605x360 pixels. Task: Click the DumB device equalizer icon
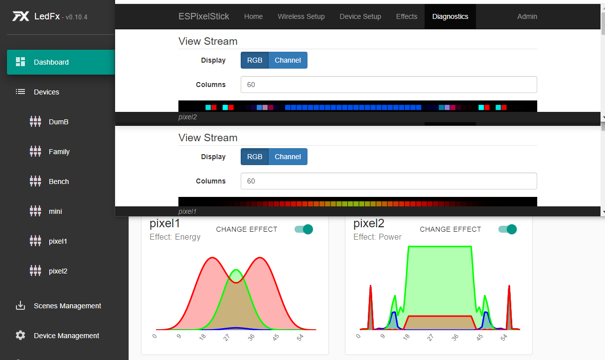click(35, 121)
